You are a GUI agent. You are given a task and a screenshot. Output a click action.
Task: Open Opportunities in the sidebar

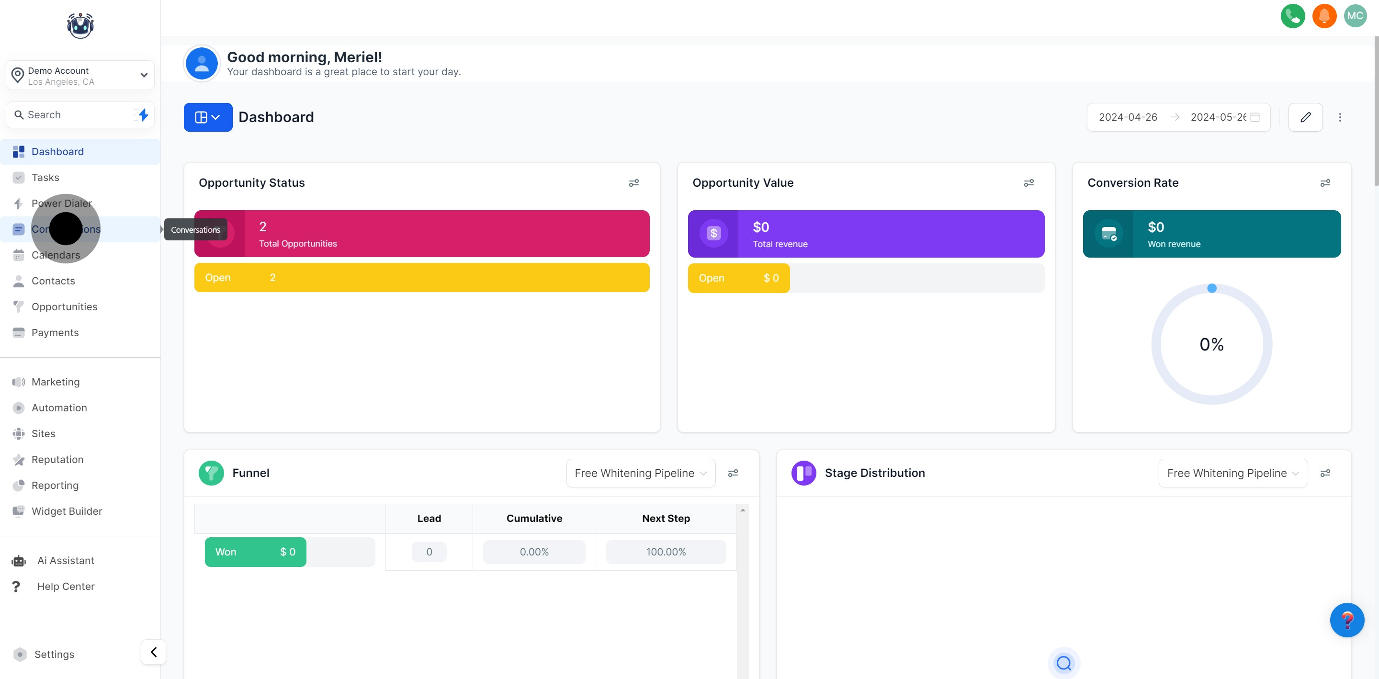click(x=64, y=307)
